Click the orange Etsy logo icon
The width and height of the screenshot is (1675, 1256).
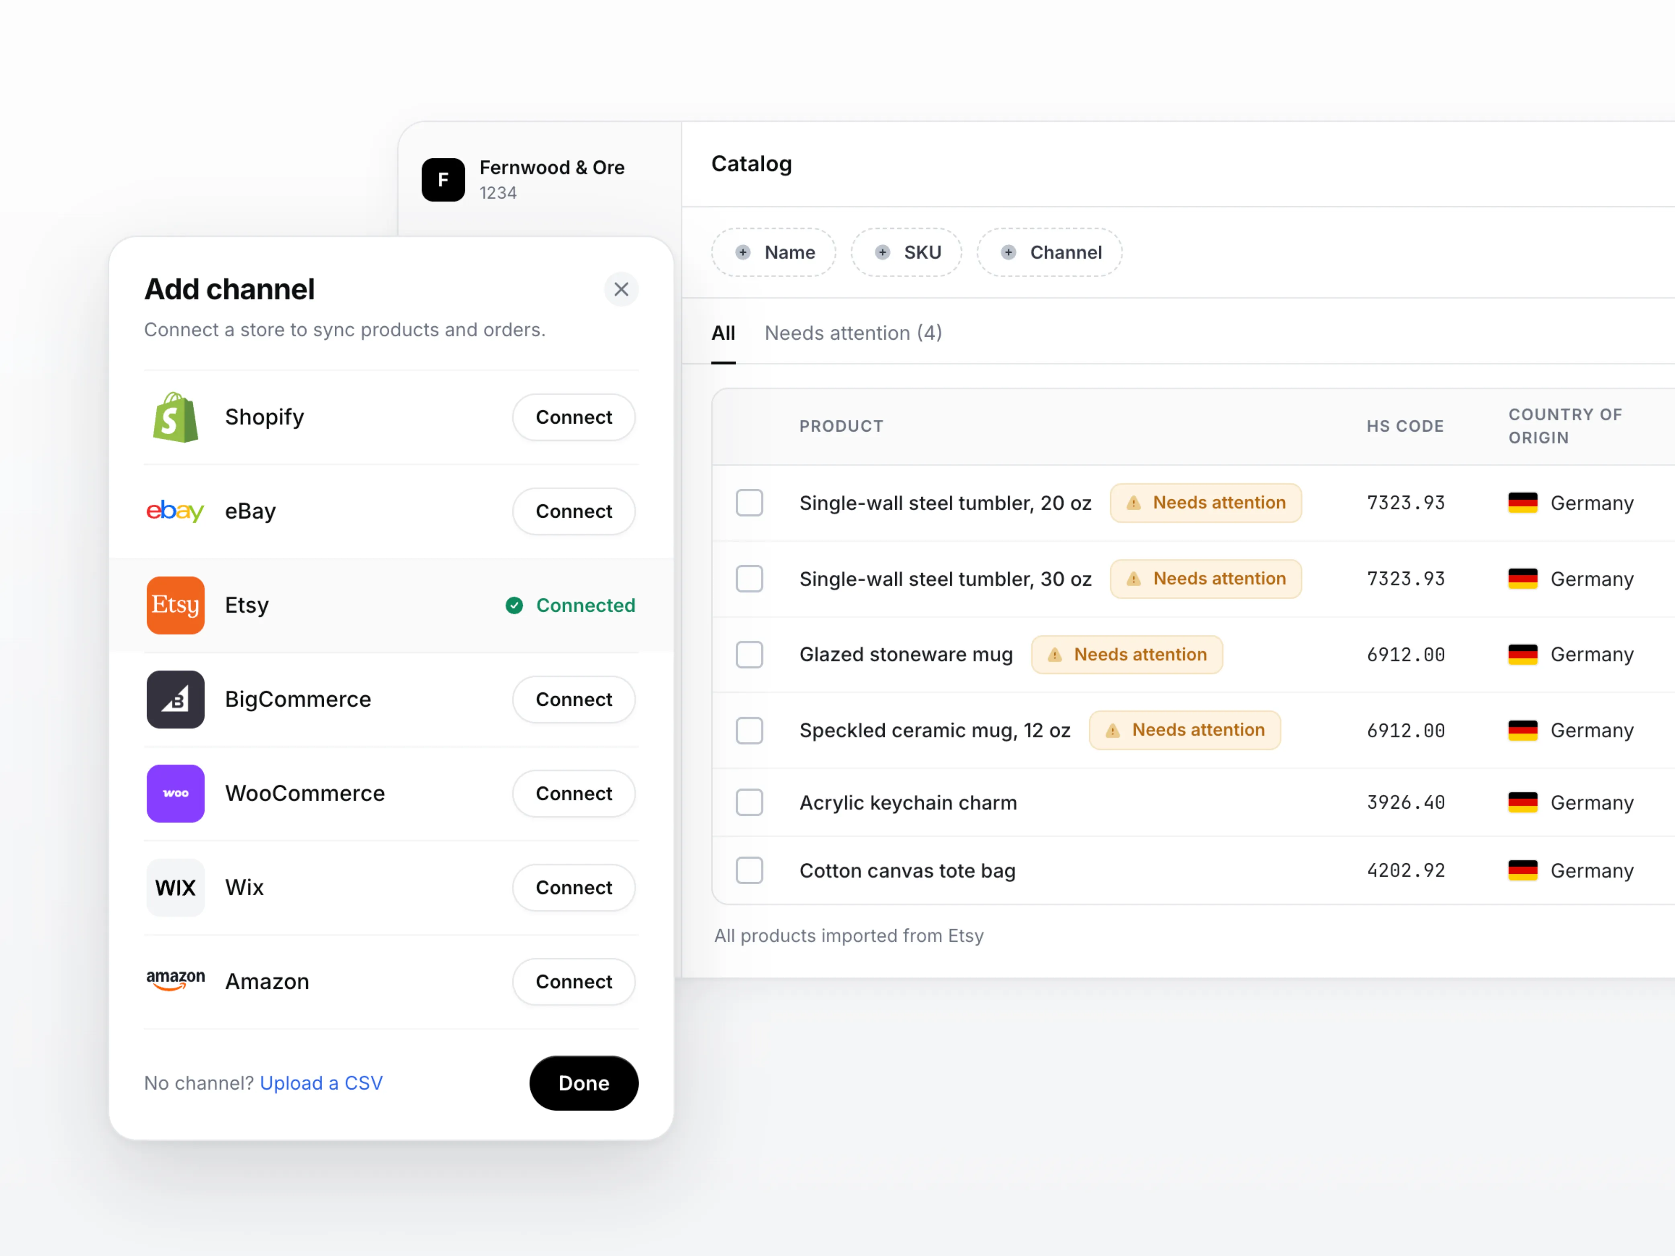175,605
